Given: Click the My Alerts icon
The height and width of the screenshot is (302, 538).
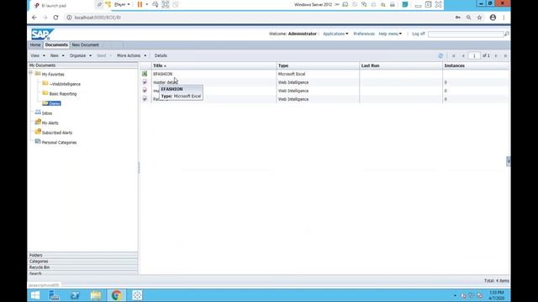Looking at the screenshot, I should click(38, 122).
